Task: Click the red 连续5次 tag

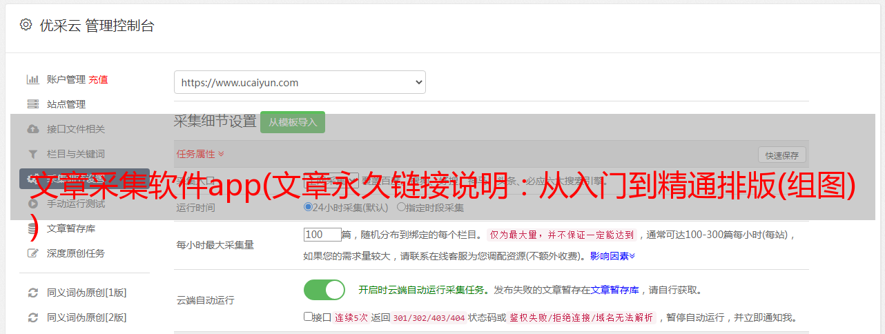Action: 351,317
